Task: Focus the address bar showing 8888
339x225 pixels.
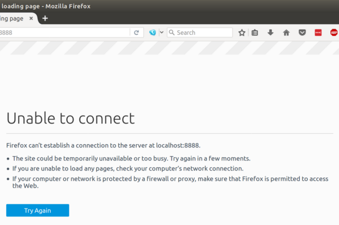Action: click(64, 33)
